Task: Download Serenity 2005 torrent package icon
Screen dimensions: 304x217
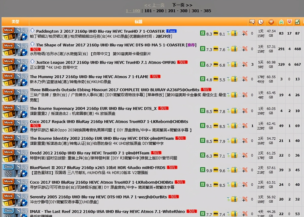Action: pyautogui.click(x=234, y=199)
